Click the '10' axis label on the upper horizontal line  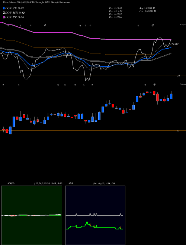pos(179,76)
